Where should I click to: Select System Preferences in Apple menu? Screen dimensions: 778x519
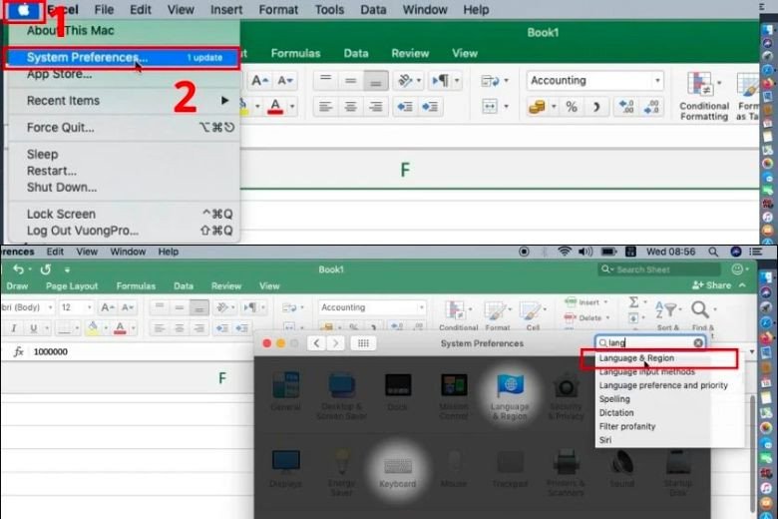point(123,58)
